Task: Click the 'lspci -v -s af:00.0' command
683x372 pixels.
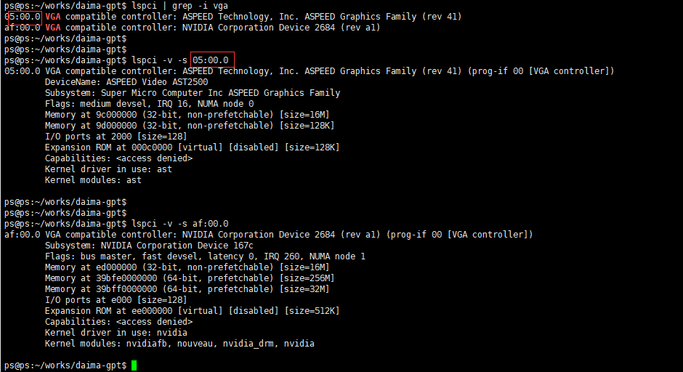Action: (180, 224)
